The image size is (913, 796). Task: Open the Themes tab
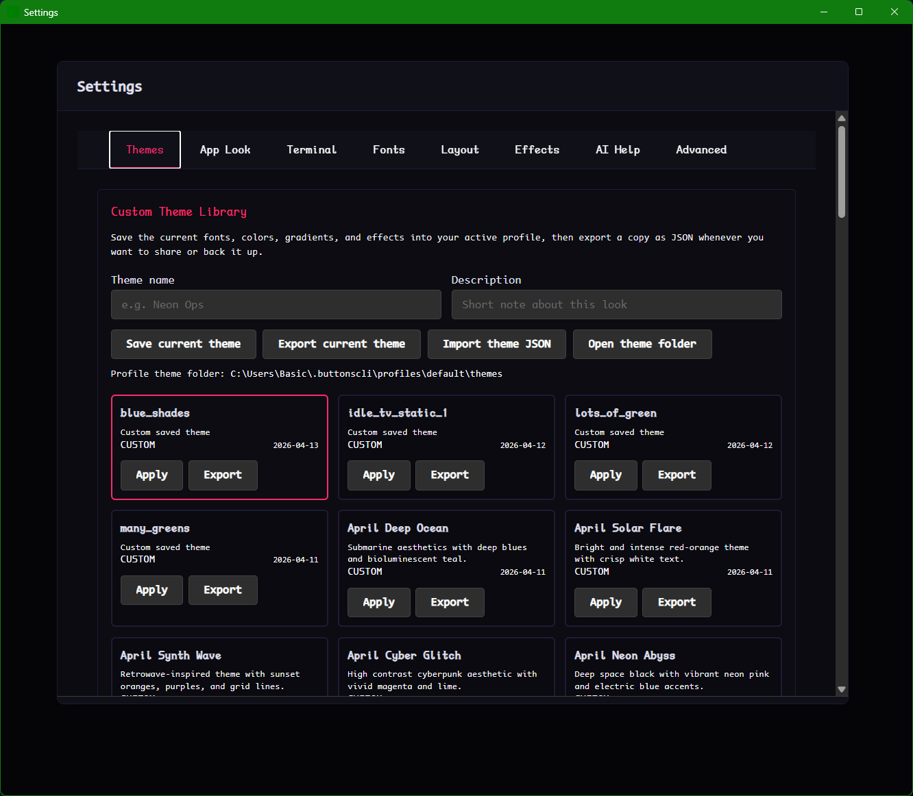(x=145, y=149)
